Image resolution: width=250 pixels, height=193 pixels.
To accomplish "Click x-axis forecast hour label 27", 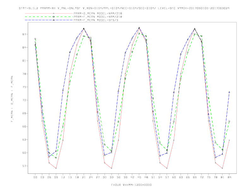I will [98, 177].
